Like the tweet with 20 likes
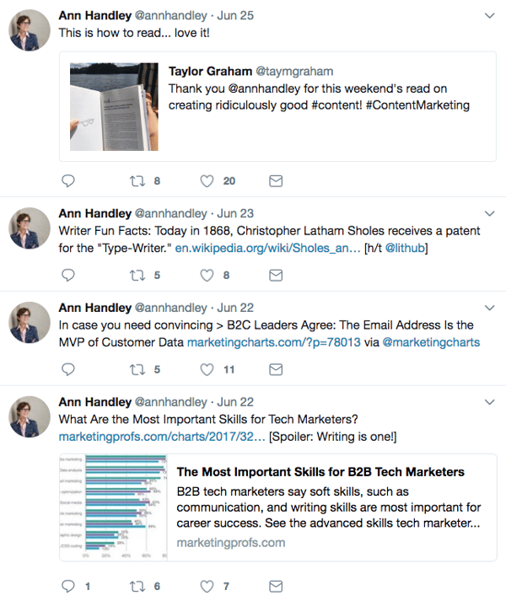Screen dimensions: 506x601 coord(207,180)
